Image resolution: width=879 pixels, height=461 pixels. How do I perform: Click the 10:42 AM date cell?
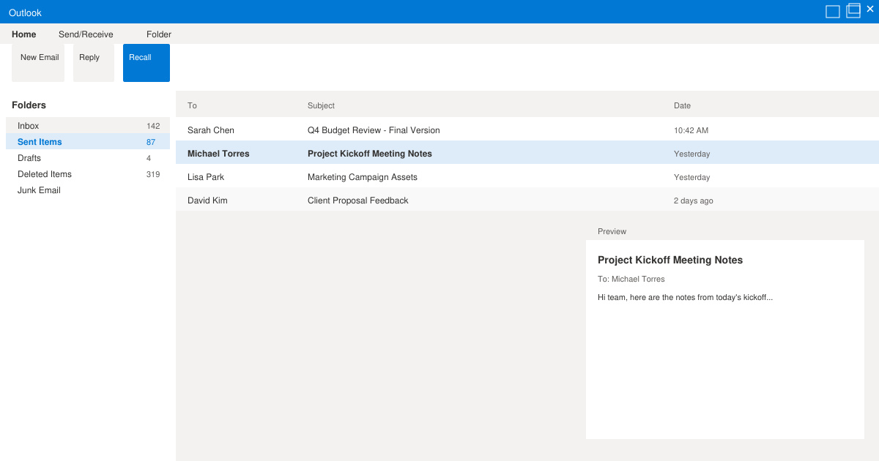click(x=691, y=130)
